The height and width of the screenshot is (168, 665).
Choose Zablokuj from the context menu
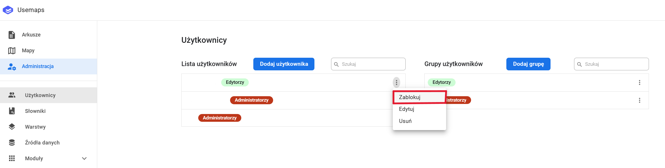410,97
